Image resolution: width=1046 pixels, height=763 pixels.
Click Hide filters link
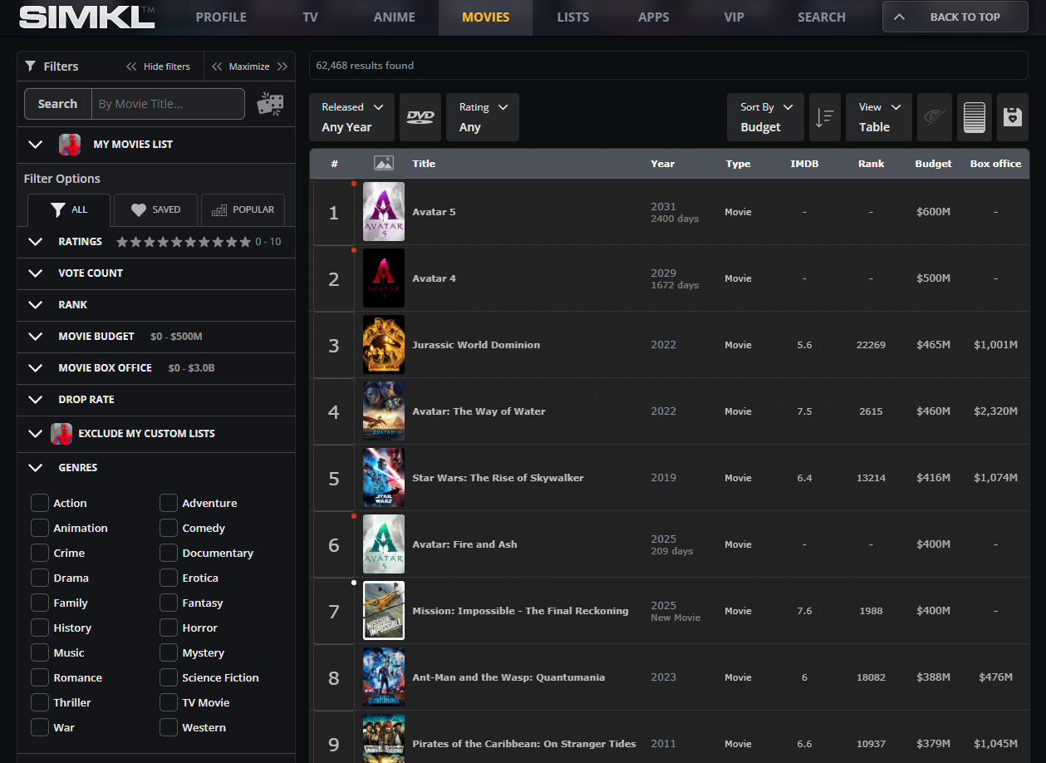coord(159,66)
